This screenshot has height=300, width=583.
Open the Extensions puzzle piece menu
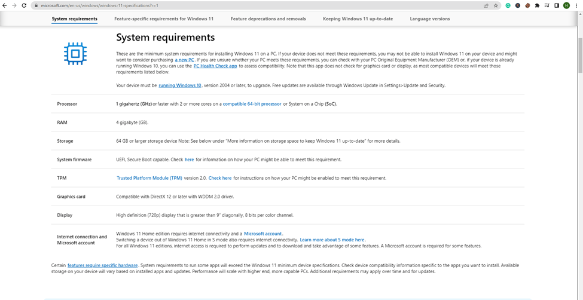[x=537, y=5]
